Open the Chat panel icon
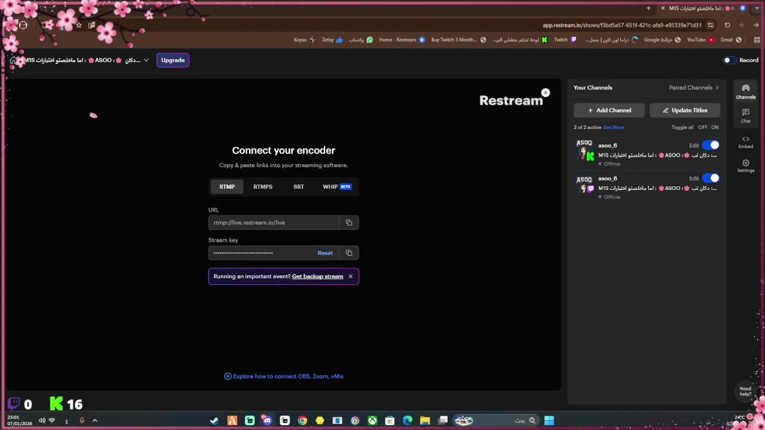Viewport: 765px width, 430px height. (745, 116)
